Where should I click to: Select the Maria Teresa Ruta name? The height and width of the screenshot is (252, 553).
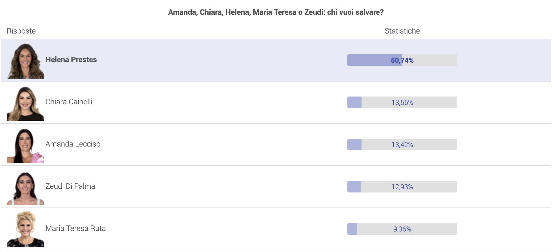75,228
